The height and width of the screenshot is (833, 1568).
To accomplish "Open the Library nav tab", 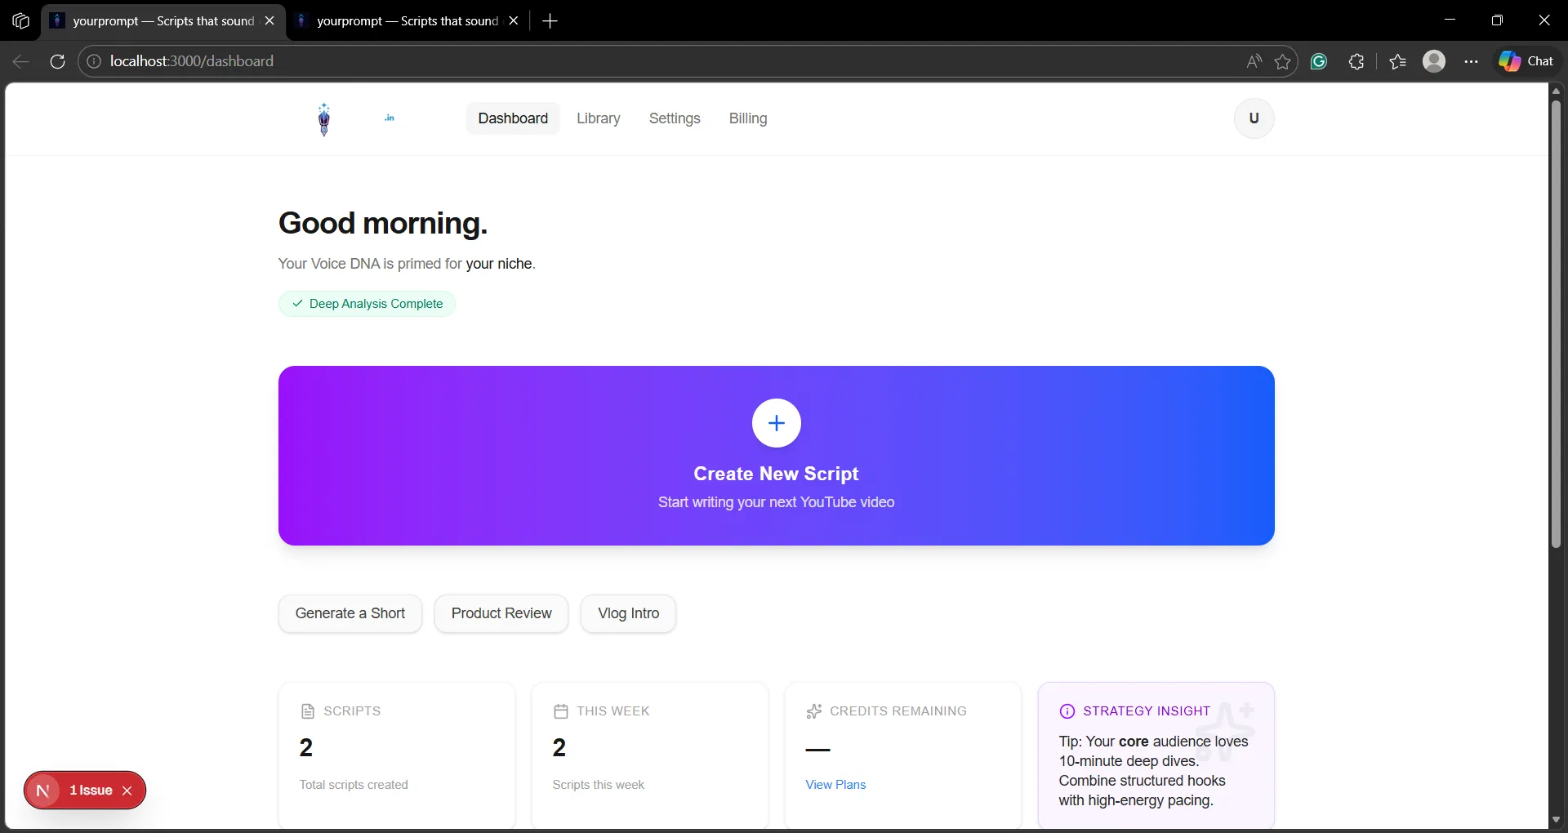I will (598, 118).
